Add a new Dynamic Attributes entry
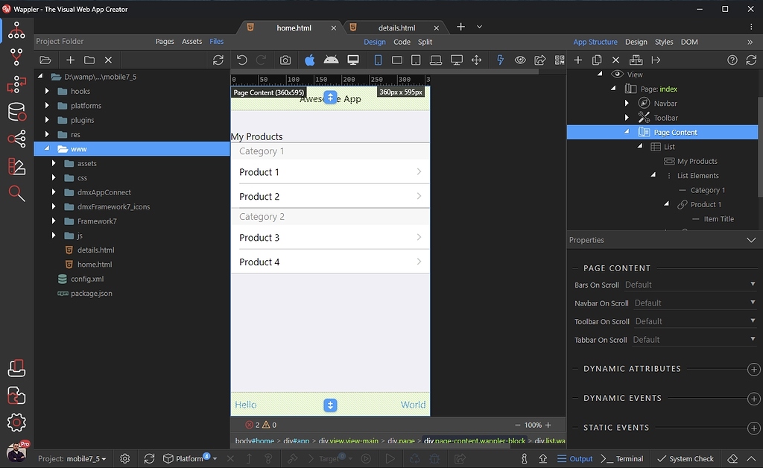Screen dimensions: 763x468 753,369
